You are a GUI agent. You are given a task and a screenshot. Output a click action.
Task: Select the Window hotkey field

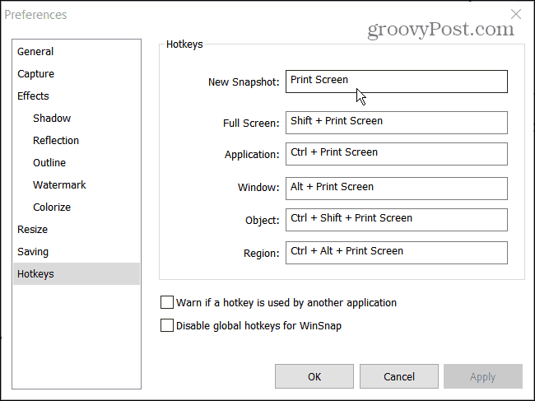coord(396,188)
